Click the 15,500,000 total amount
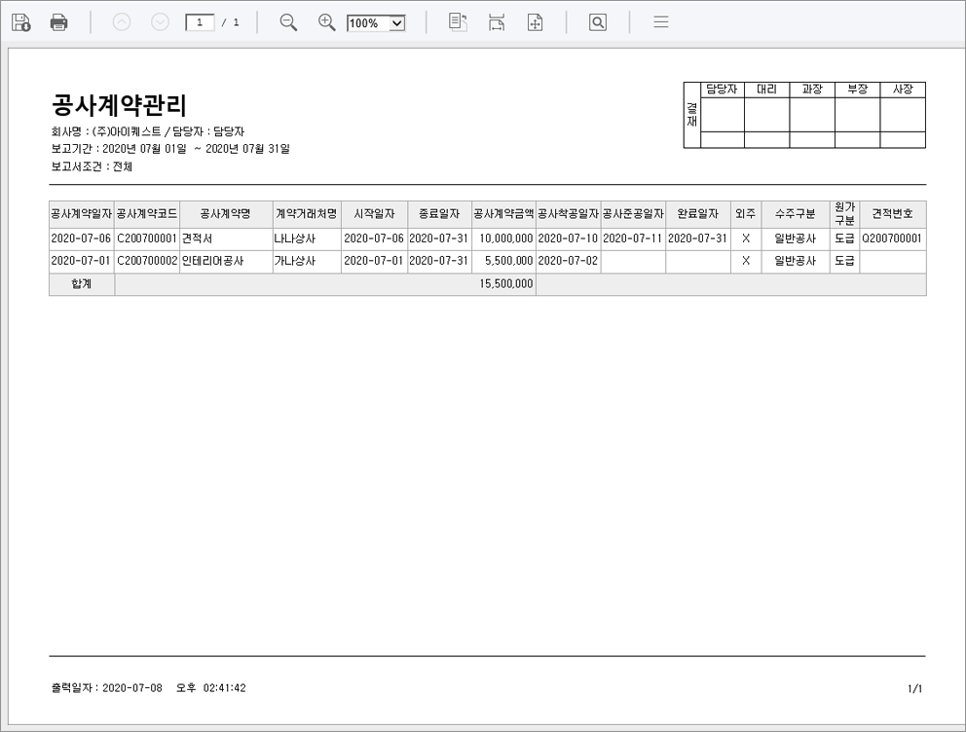 [505, 284]
